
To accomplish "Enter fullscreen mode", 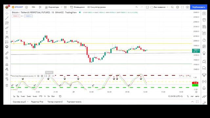I will coord(182,7).
